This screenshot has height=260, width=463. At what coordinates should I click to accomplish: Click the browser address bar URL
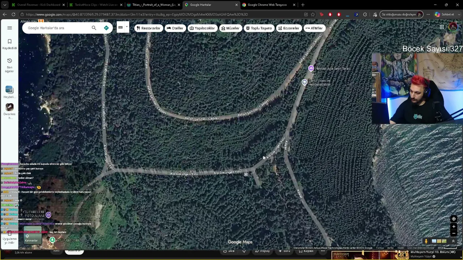point(137,14)
